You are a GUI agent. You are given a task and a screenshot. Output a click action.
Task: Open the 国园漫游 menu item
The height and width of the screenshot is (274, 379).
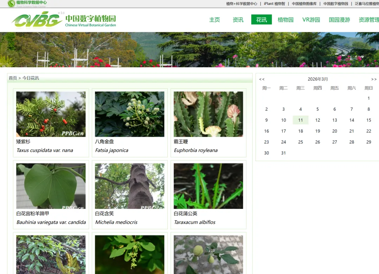point(339,20)
